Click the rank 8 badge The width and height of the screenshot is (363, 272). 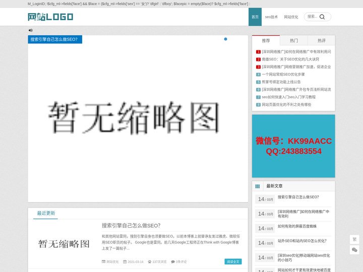[258, 105]
